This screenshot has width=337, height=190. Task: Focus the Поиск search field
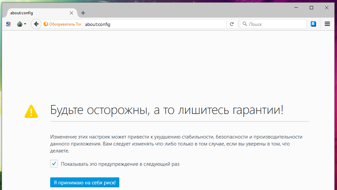[276, 24]
